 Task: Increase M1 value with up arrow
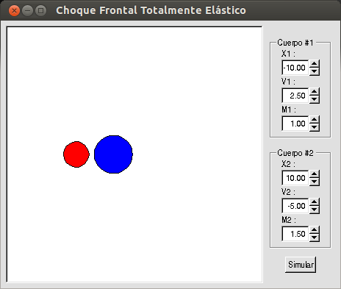[315, 119]
